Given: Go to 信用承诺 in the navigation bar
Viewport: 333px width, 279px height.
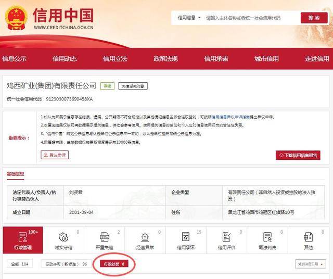Looking at the screenshot, I should coord(216,59).
